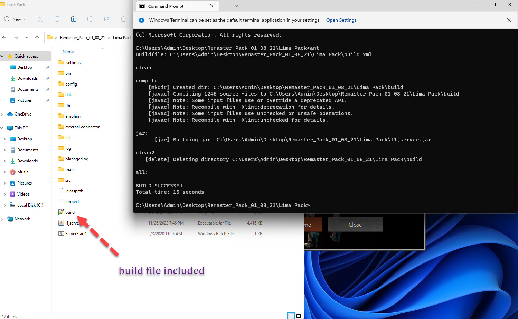The width and height of the screenshot is (518, 319).
Task: Open pinned Pictures under Quick access
Action: tap(25, 100)
